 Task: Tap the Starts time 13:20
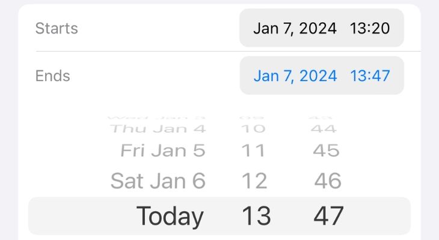click(370, 28)
